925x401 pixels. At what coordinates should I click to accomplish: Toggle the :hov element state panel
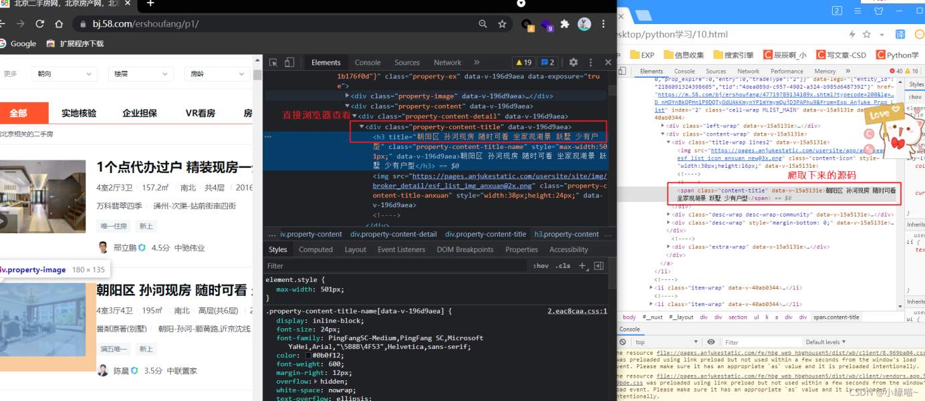point(540,265)
